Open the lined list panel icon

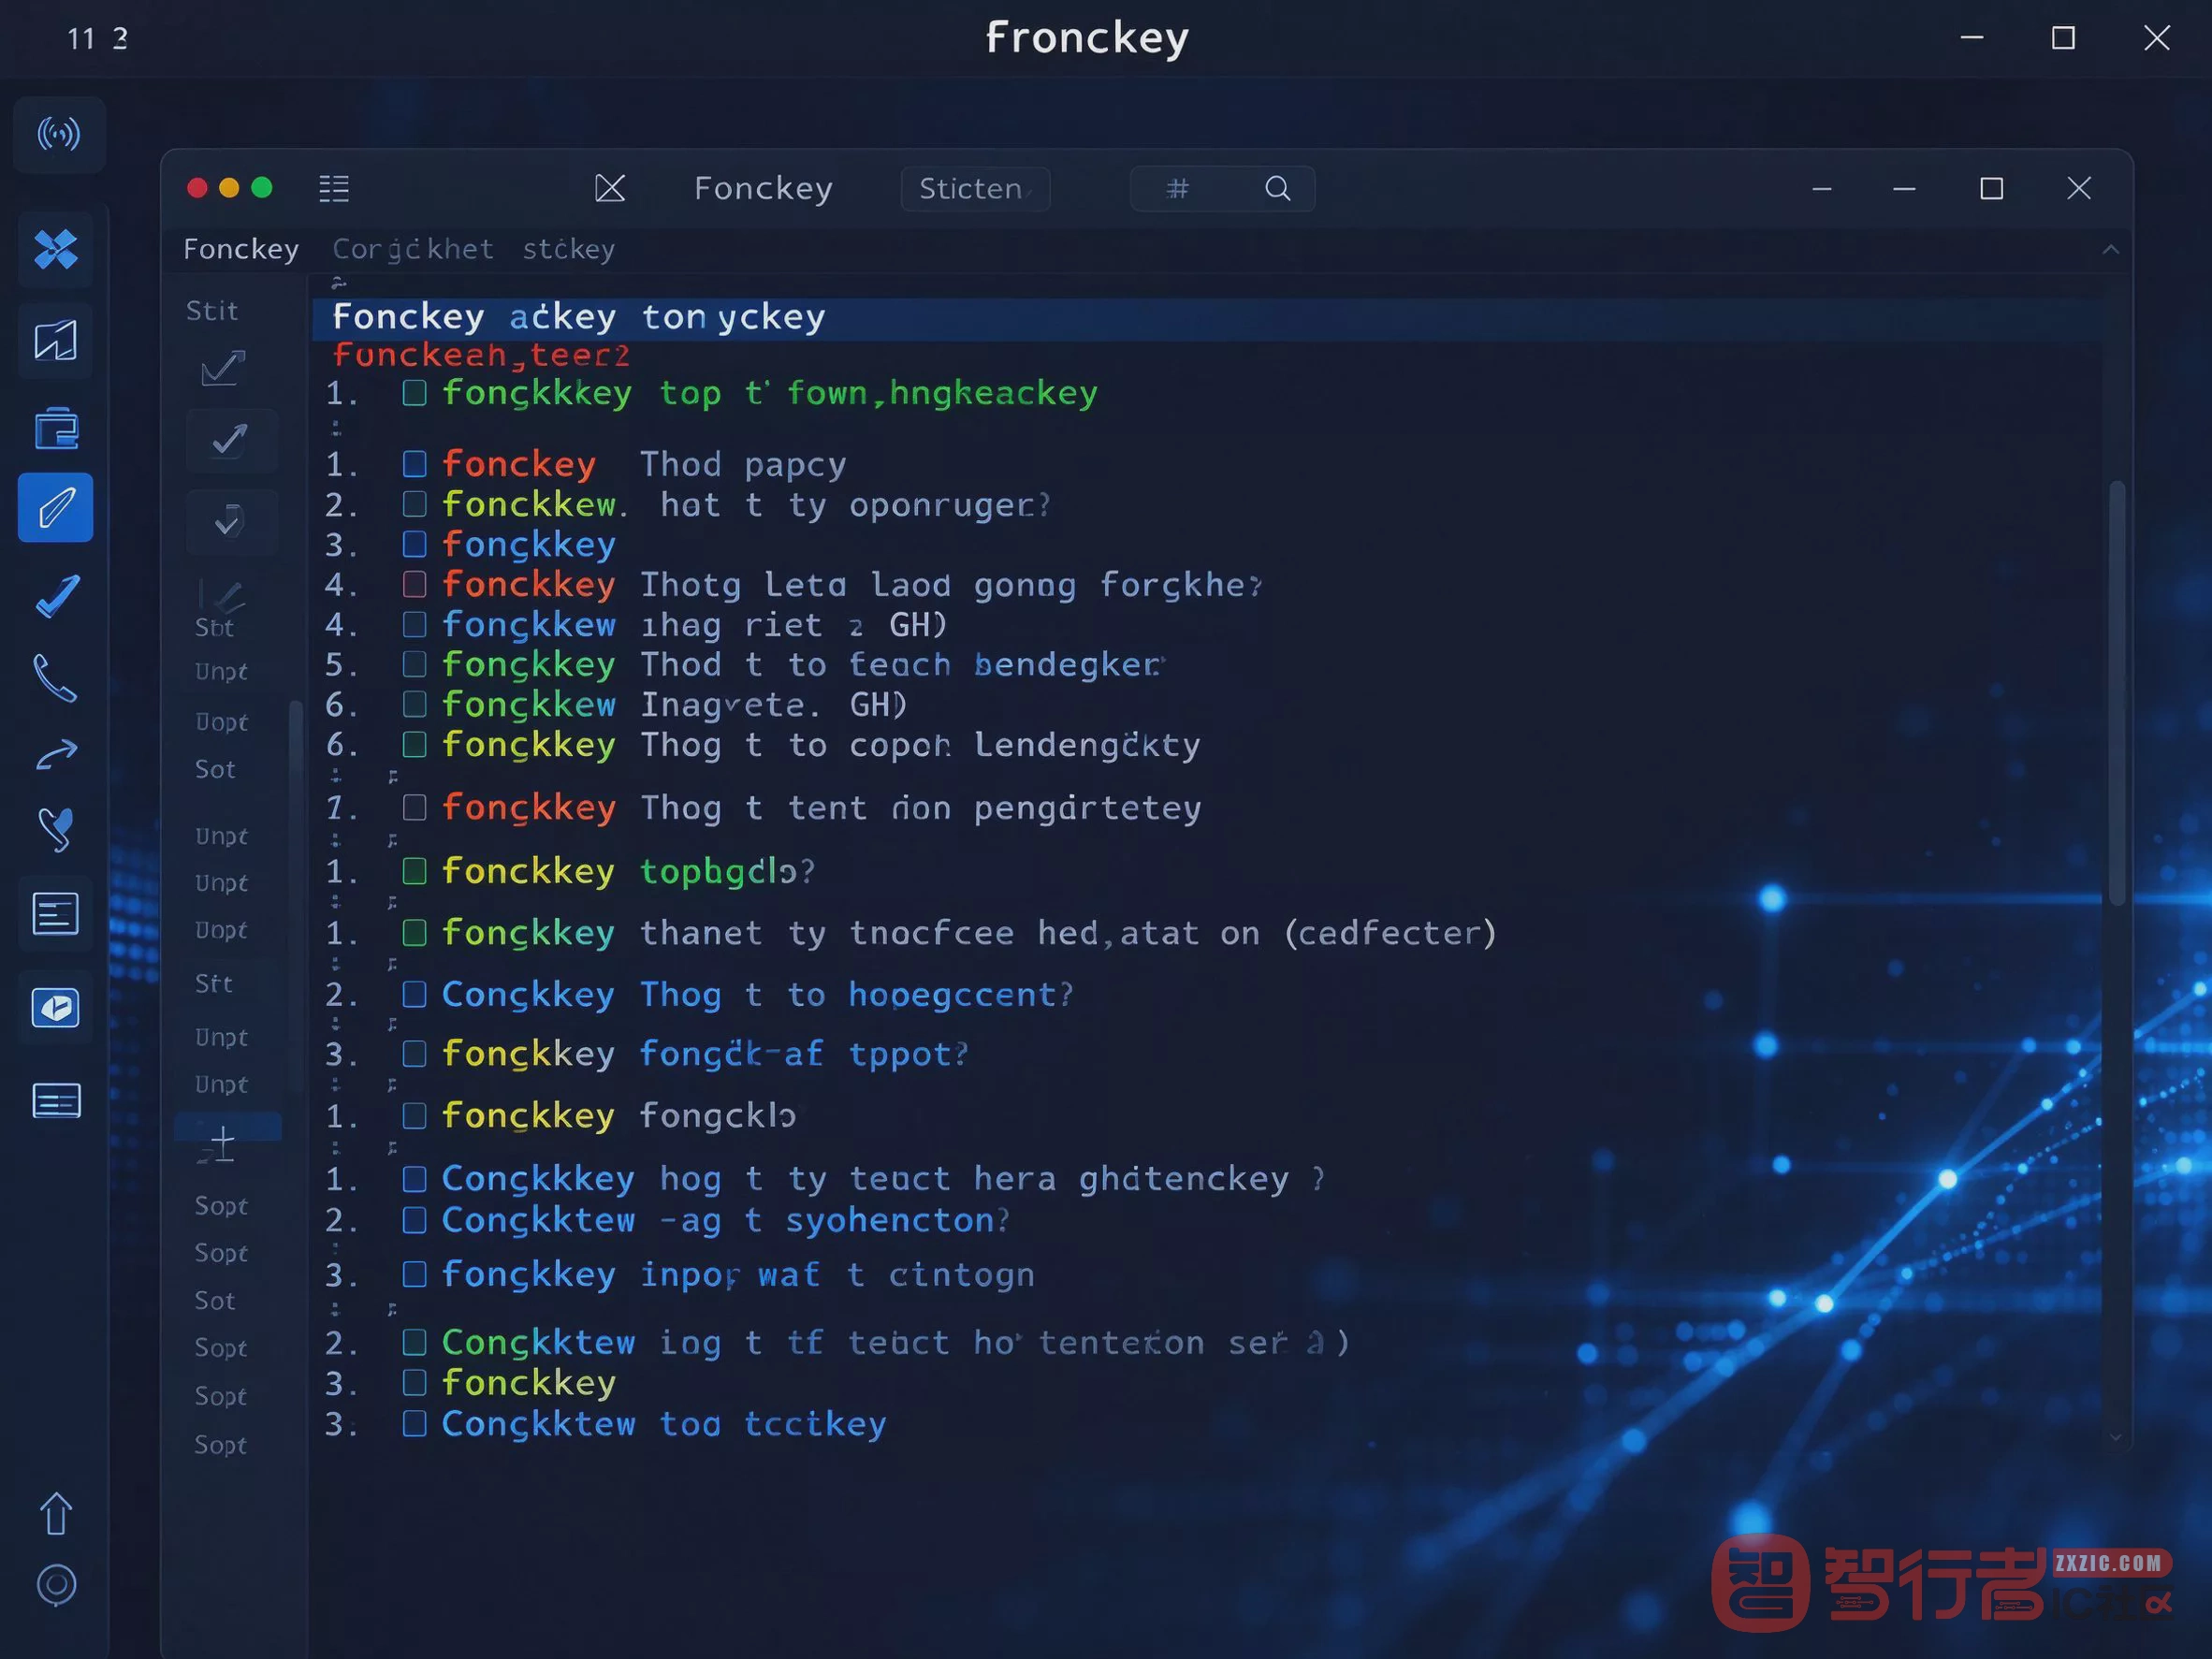[x=56, y=1101]
